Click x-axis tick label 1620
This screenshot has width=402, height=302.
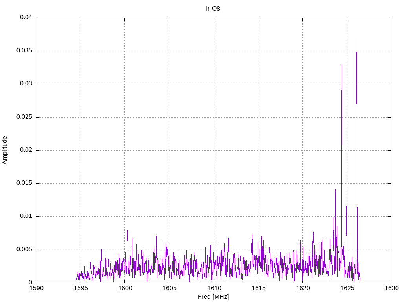303,288
